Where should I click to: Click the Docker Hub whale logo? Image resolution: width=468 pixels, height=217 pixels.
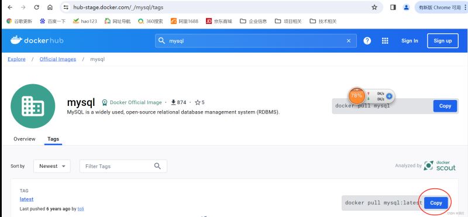click(37, 40)
